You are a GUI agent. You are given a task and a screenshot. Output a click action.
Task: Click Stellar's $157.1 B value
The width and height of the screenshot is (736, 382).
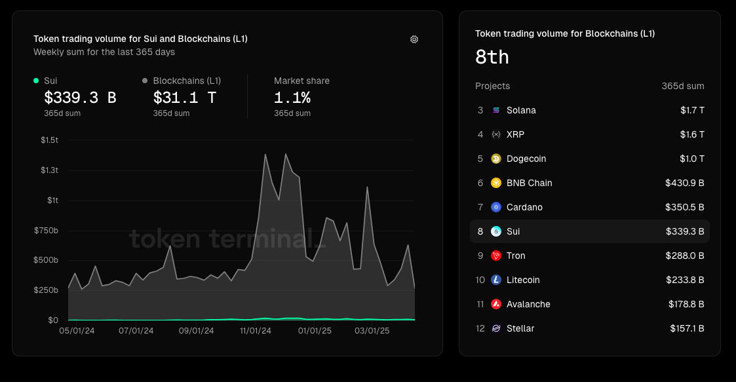tap(688, 328)
